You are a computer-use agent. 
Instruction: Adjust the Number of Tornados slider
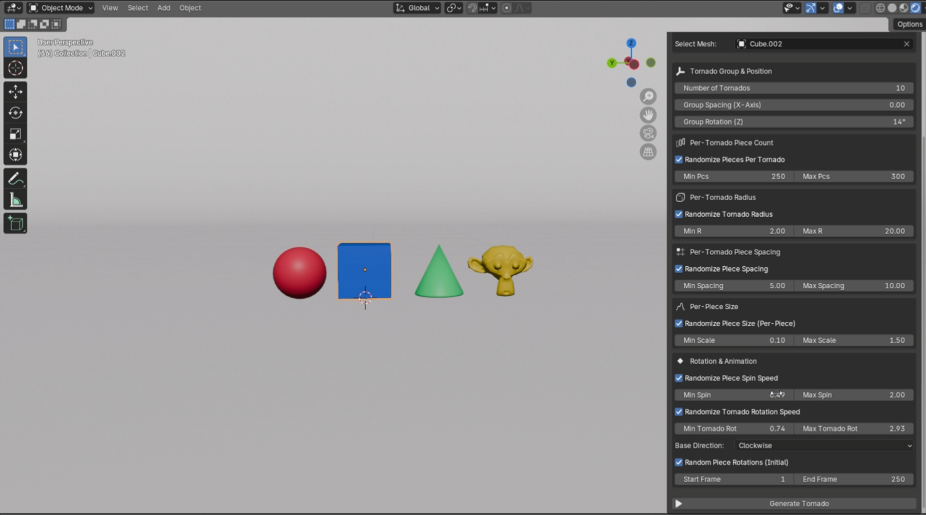coord(794,88)
